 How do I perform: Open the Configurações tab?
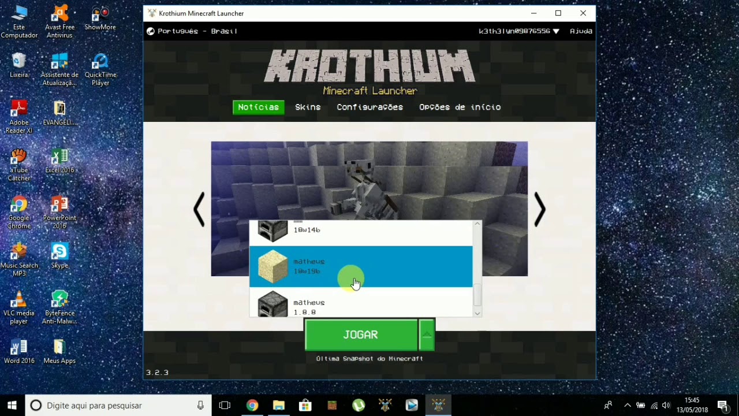pos(369,107)
